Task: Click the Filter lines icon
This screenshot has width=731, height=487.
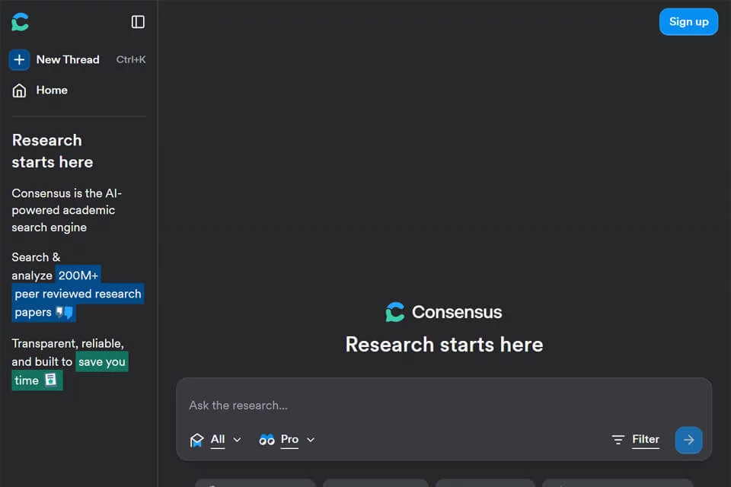Action: (618, 440)
